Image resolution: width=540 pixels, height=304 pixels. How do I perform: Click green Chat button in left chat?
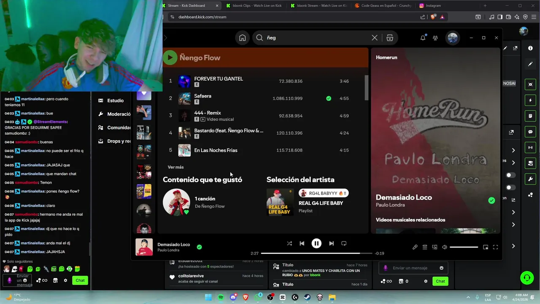[x=80, y=280]
